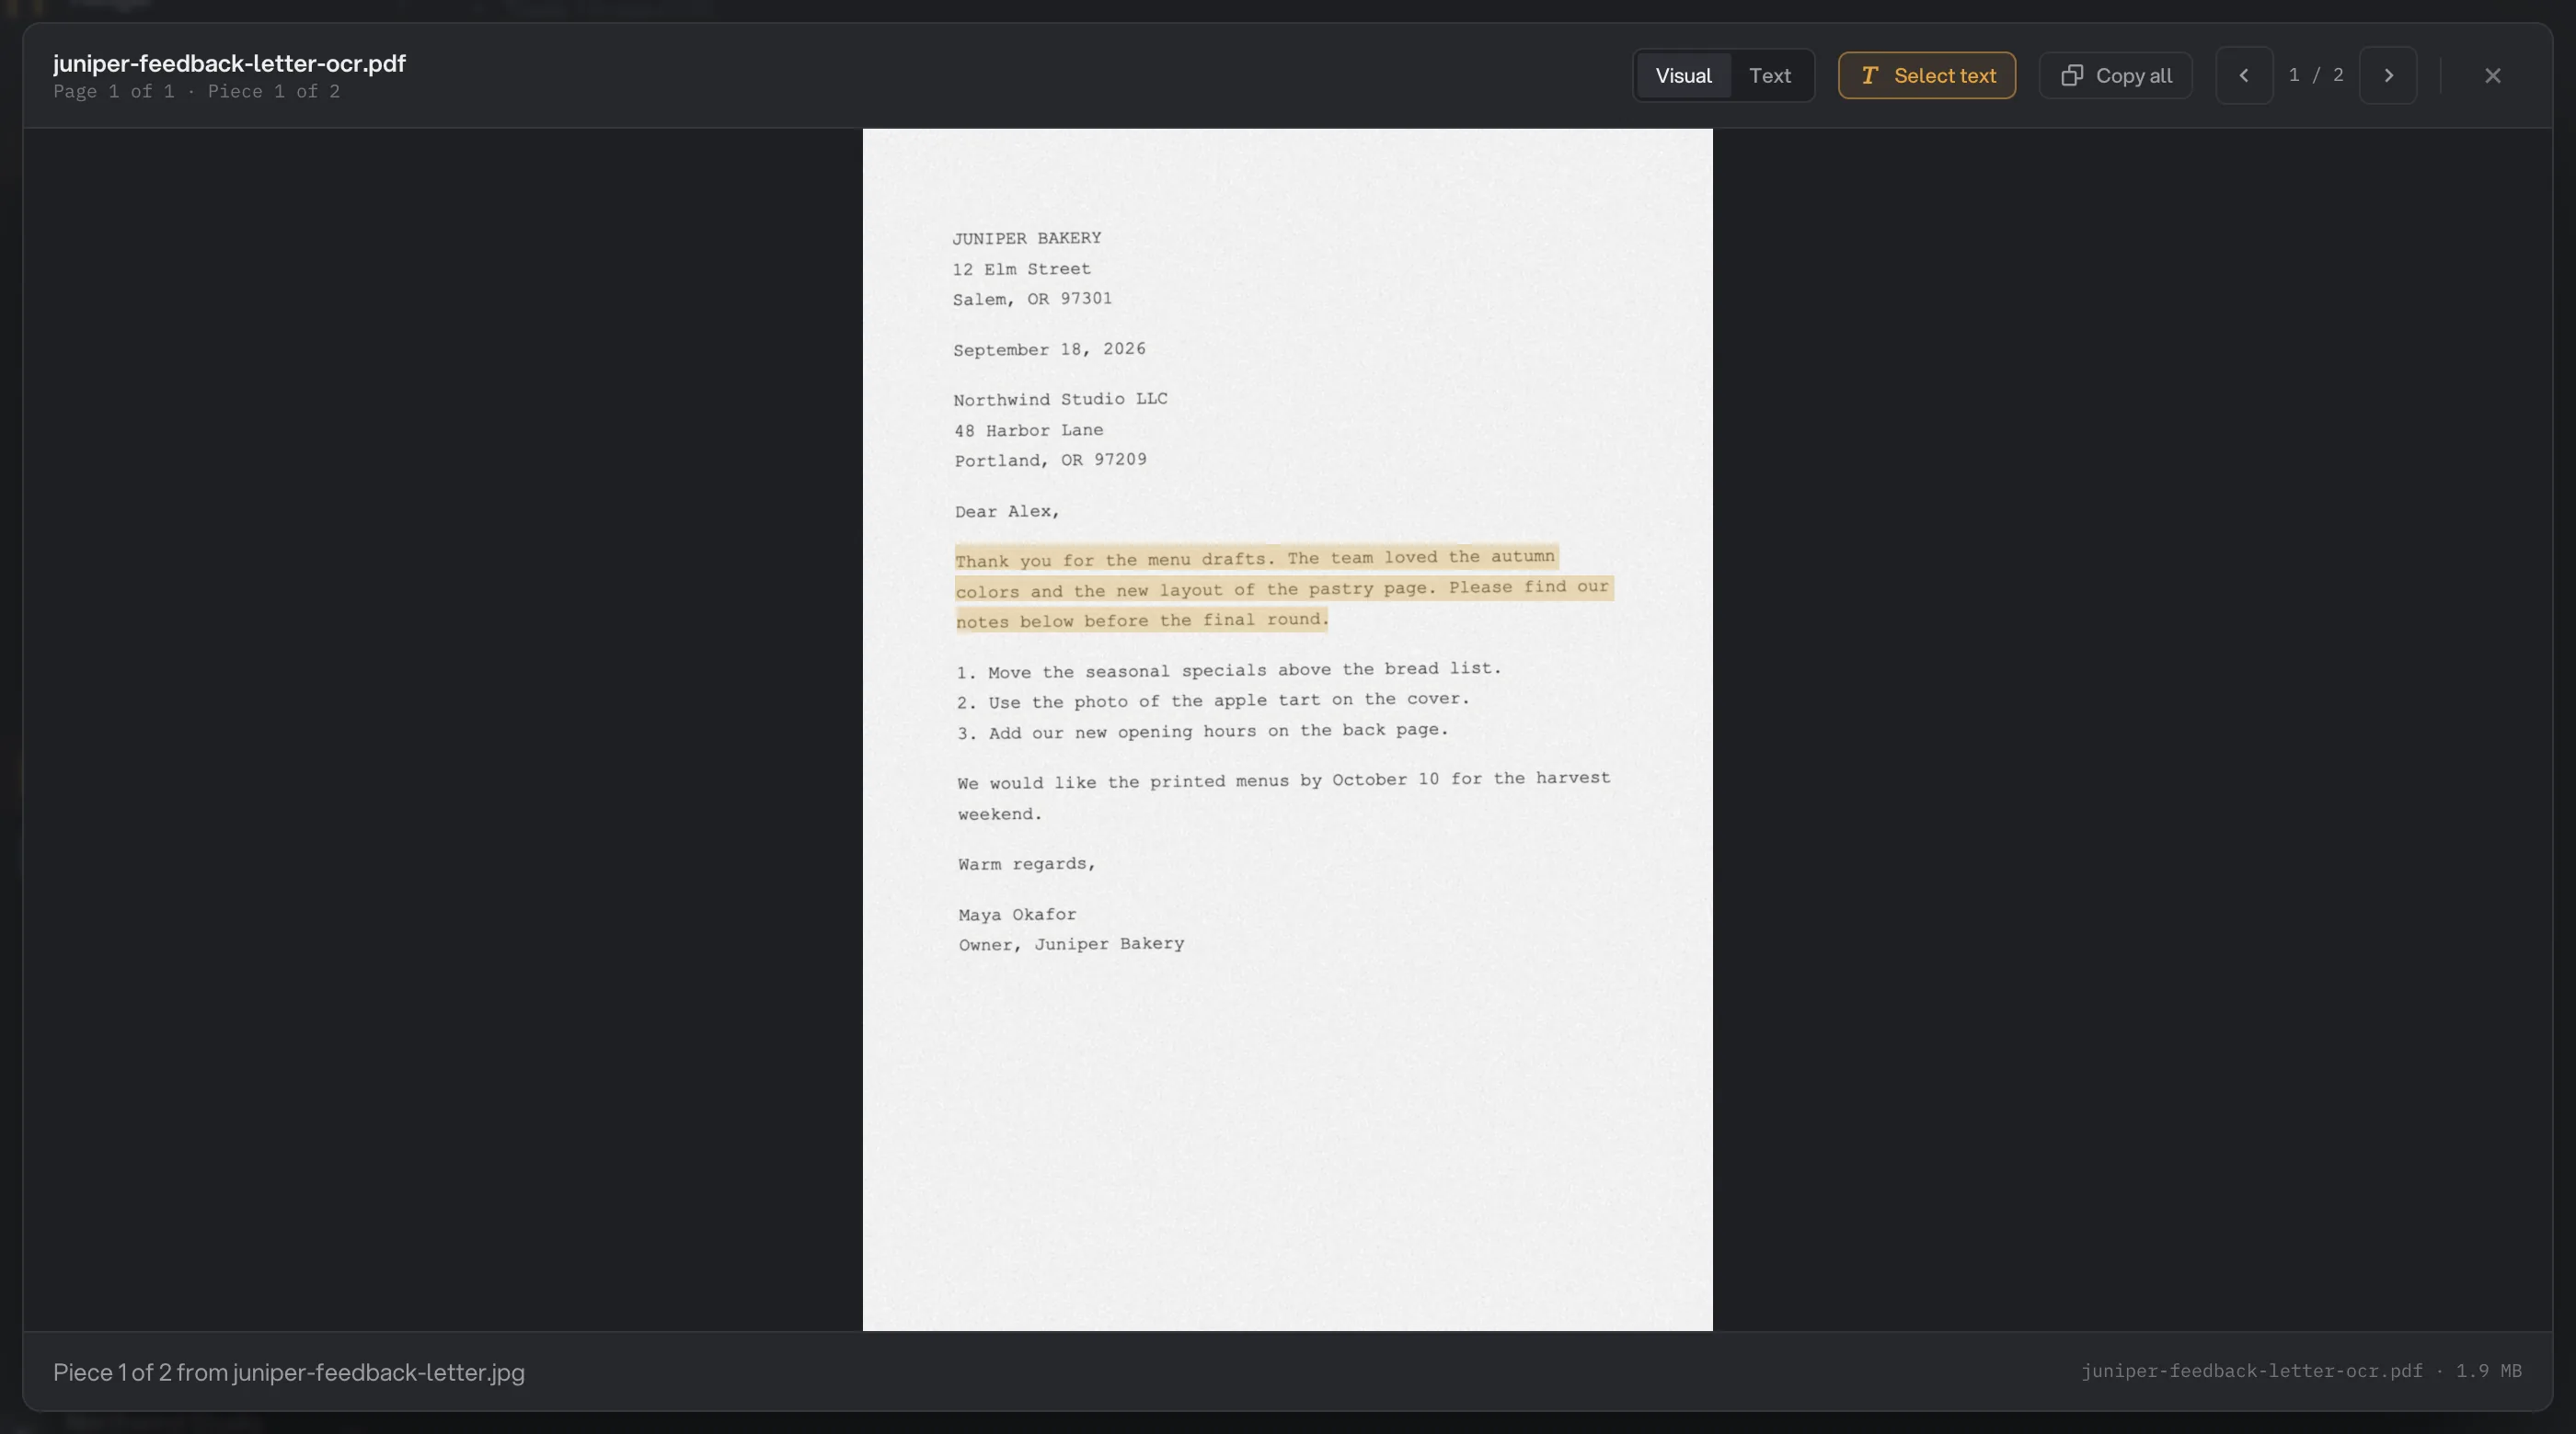Click the "Dear Alex," greeting
The width and height of the screenshot is (2576, 1434).
coord(1007,511)
